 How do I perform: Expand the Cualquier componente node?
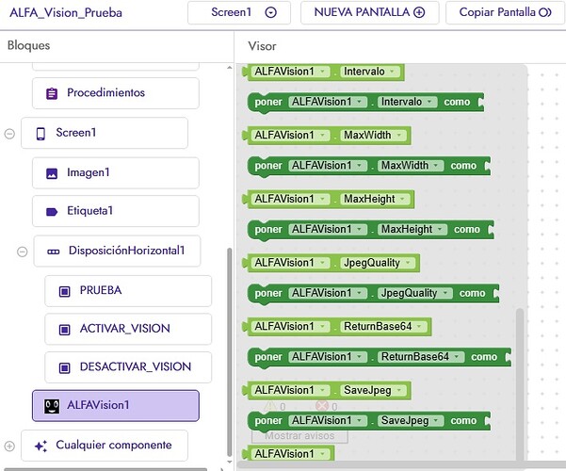pyautogui.click(x=9, y=447)
